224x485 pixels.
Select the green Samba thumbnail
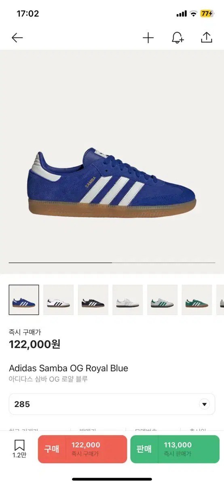coord(197,300)
